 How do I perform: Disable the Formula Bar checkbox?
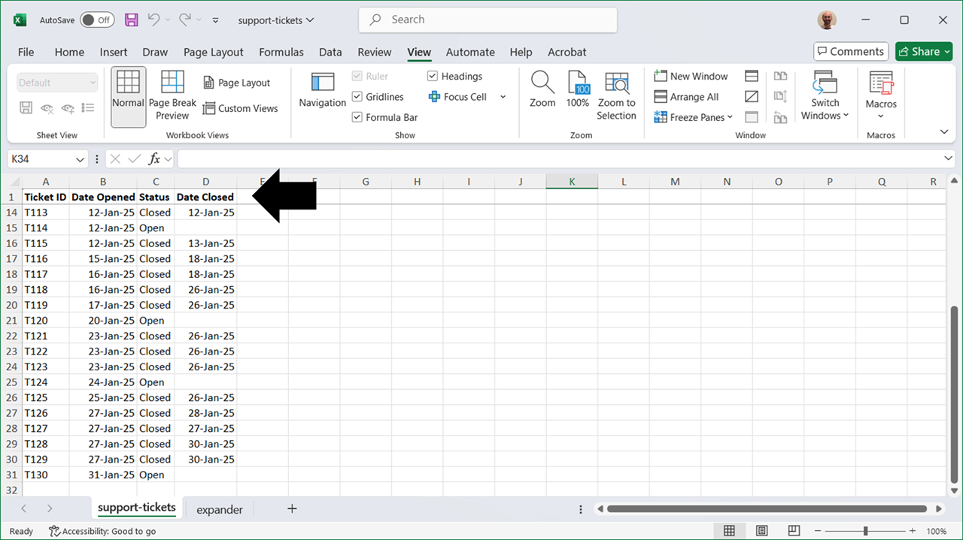click(x=357, y=117)
